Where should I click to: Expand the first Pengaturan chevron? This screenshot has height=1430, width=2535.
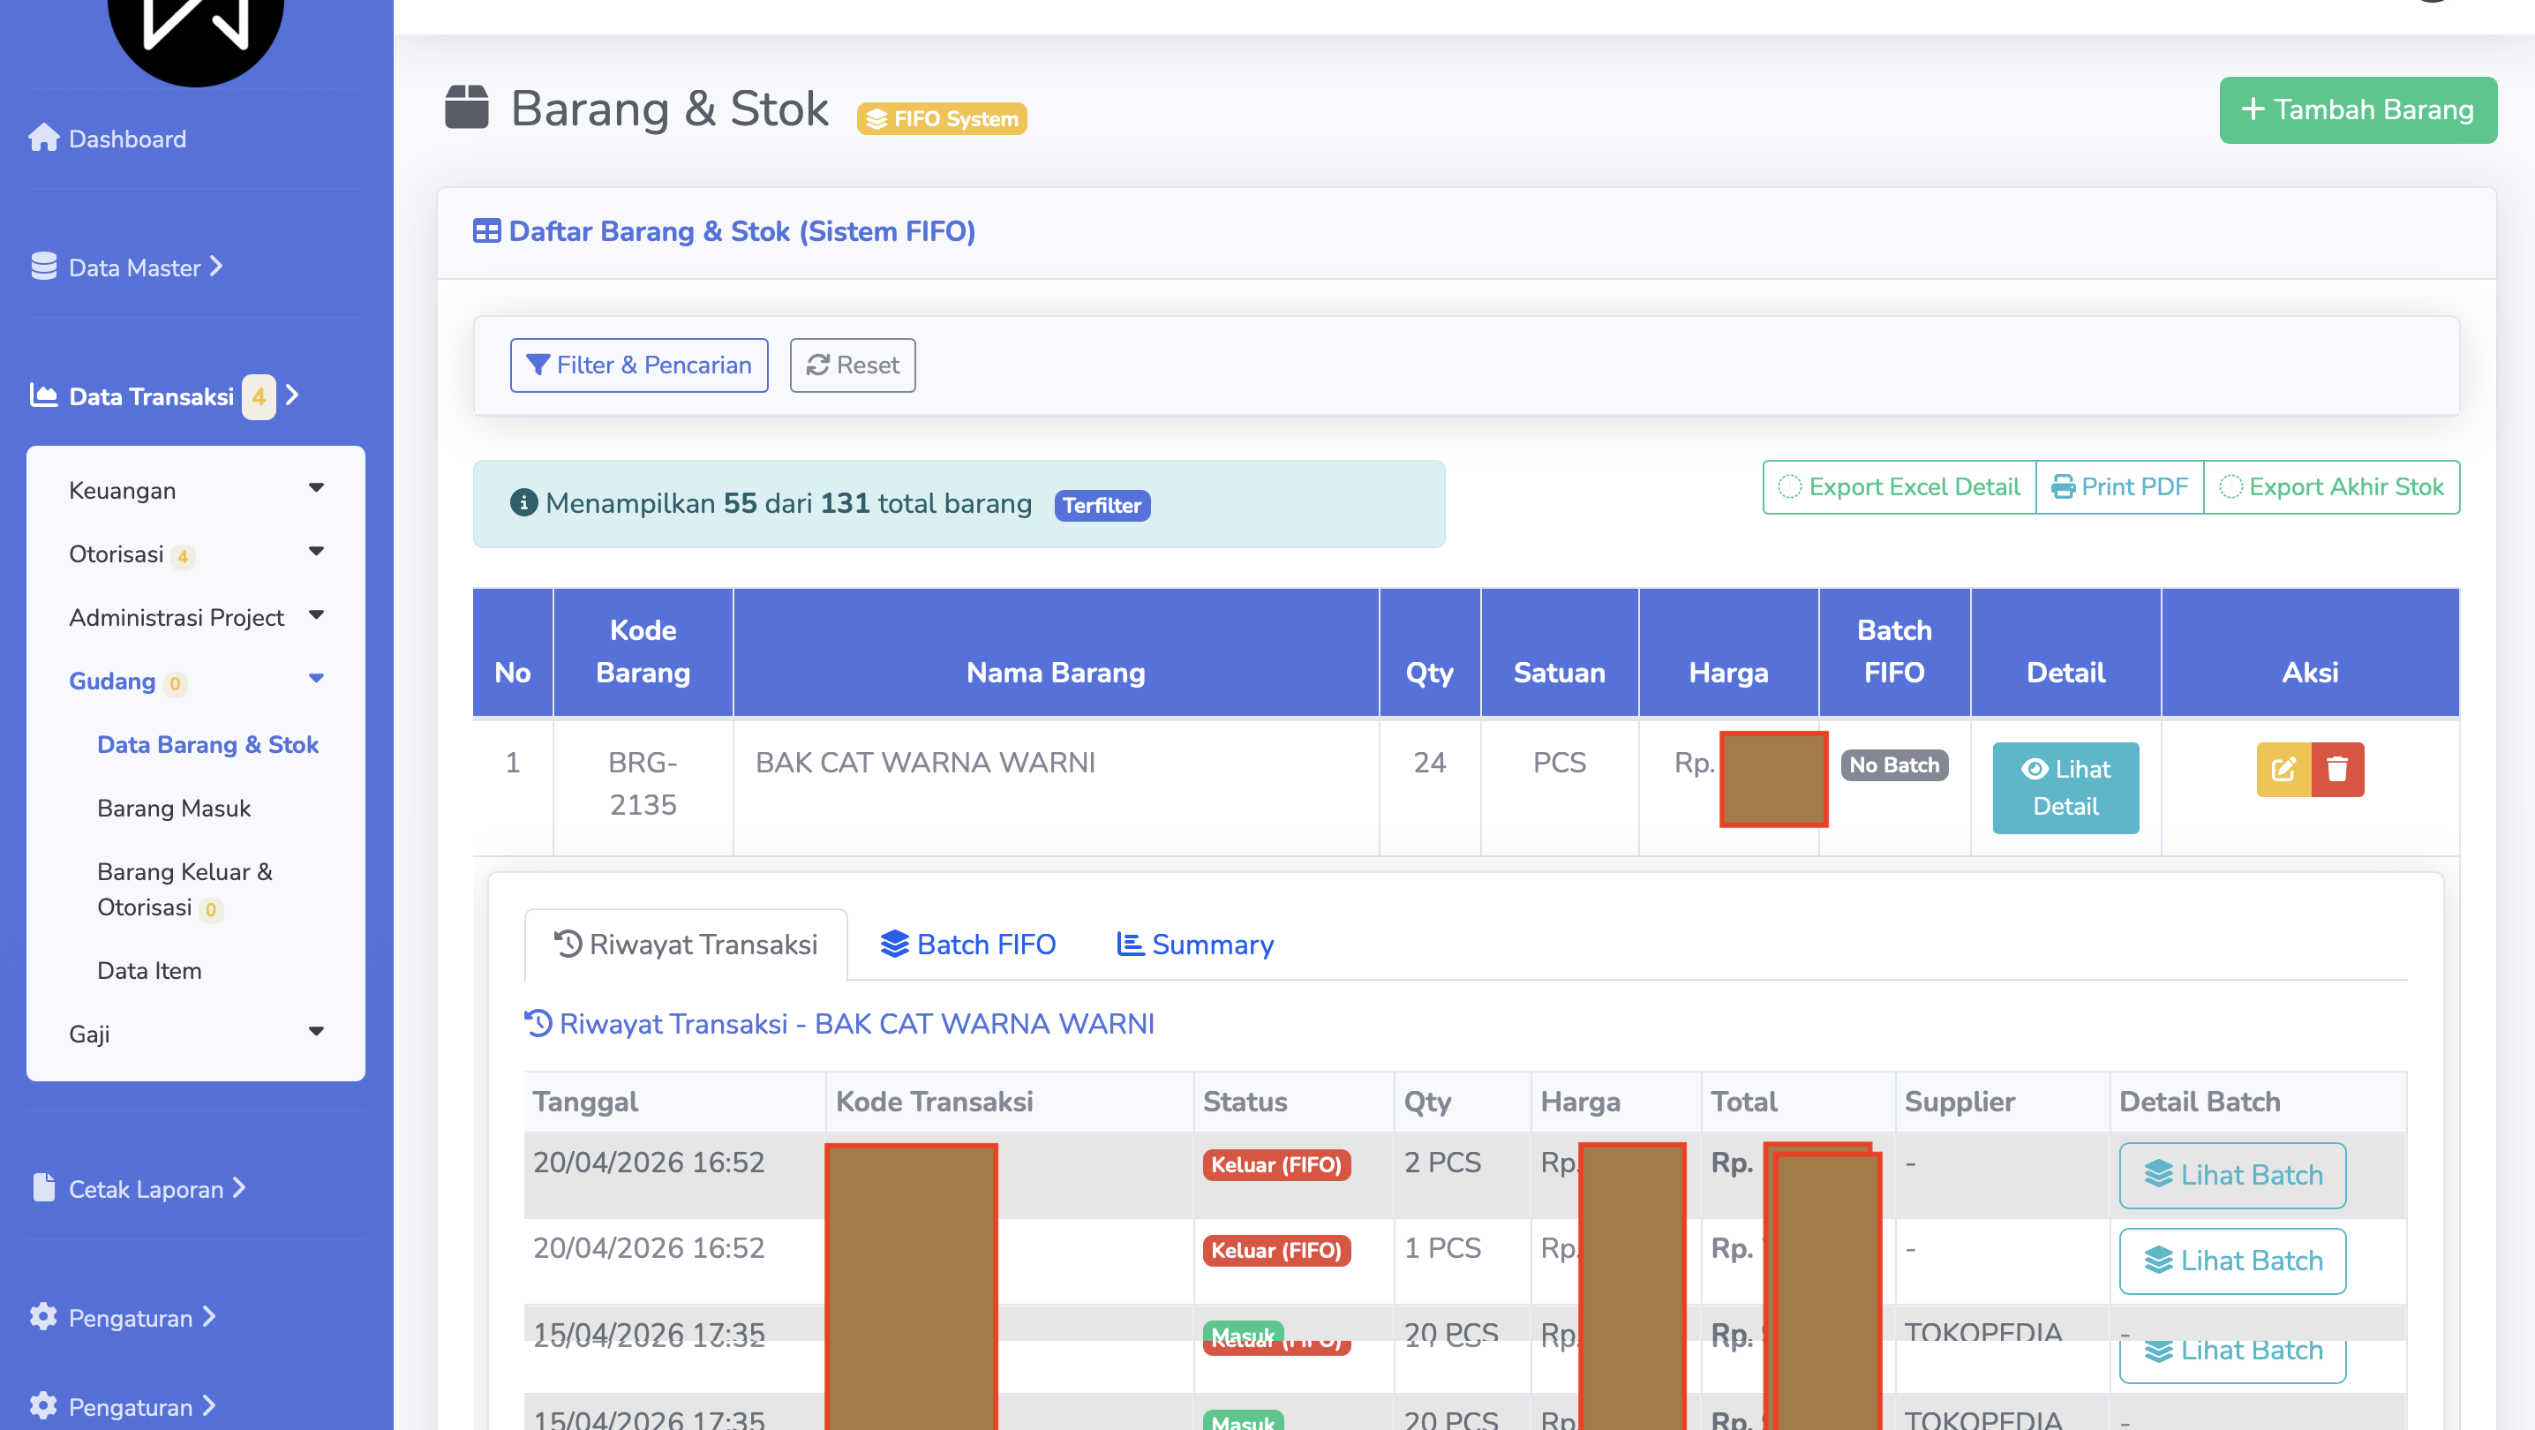(x=209, y=1317)
